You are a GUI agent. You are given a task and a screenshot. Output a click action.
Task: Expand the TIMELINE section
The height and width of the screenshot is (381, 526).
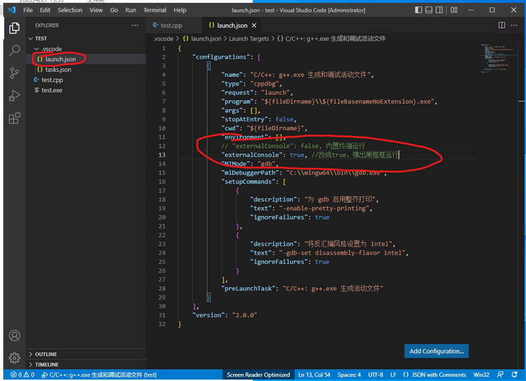pyautogui.click(x=46, y=365)
